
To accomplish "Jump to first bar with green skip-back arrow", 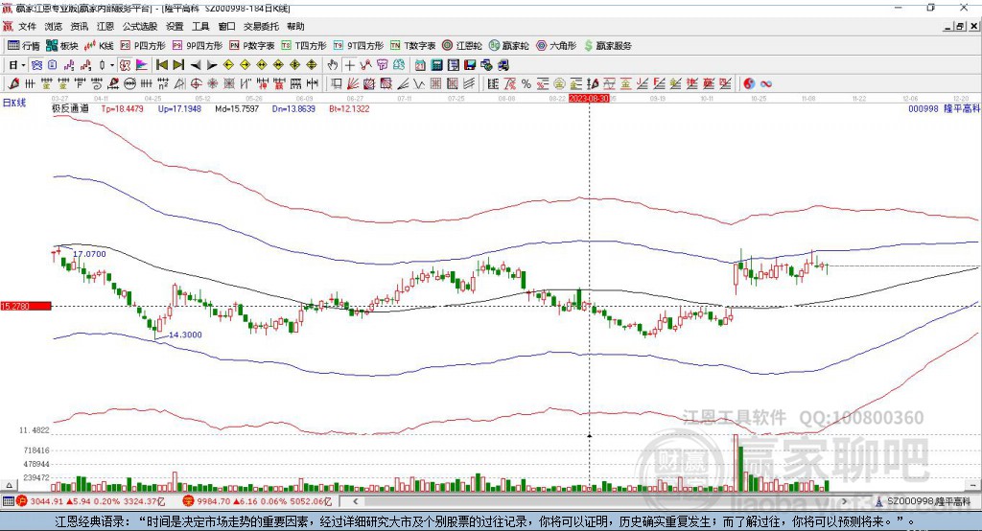I will click(161, 65).
